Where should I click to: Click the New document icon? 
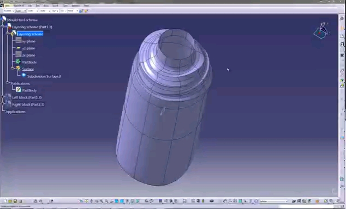pyautogui.click(x=5, y=201)
